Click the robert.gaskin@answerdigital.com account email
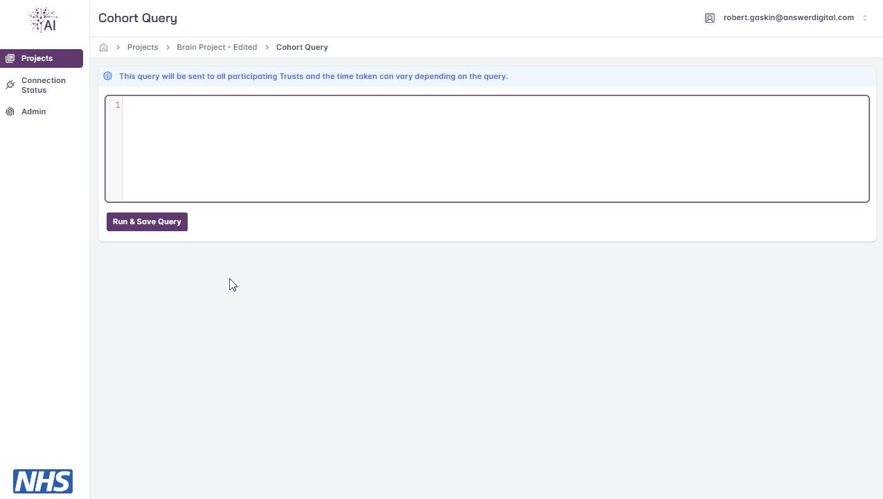Image resolution: width=883 pixels, height=499 pixels. pos(789,18)
